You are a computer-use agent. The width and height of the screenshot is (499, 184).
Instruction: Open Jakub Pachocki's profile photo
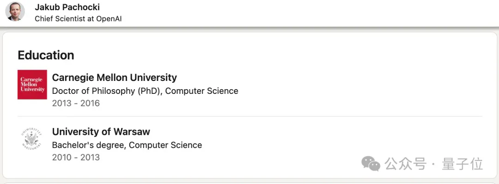pos(15,12)
